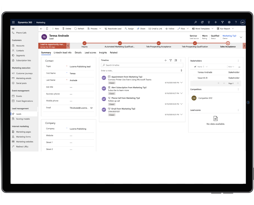Filter the timeline with funnel icon
254x205 pixels.
click(171, 60)
